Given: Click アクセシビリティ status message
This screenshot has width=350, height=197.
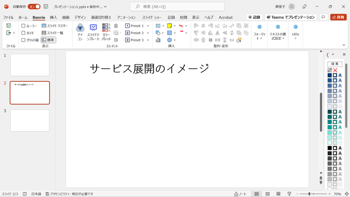Looking at the screenshot, I should (69, 194).
